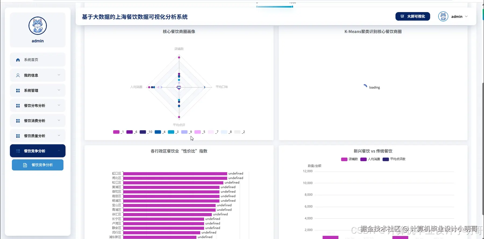Toggle radar legend series _4
This screenshot has width=484, height=239.
click(x=160, y=132)
